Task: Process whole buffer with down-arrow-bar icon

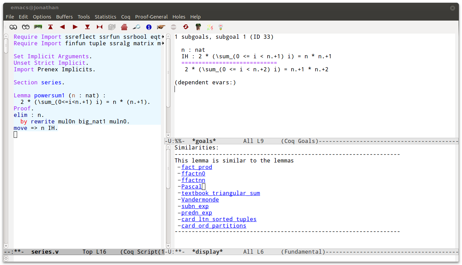Action: point(87,27)
